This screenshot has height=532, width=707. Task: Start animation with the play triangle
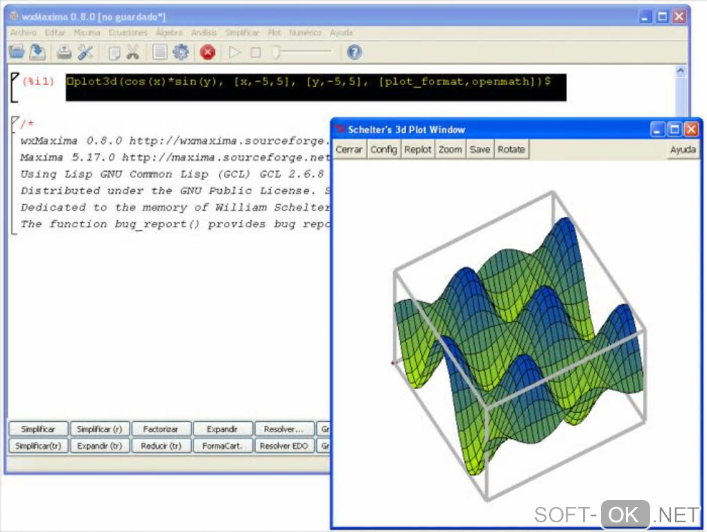(x=234, y=52)
